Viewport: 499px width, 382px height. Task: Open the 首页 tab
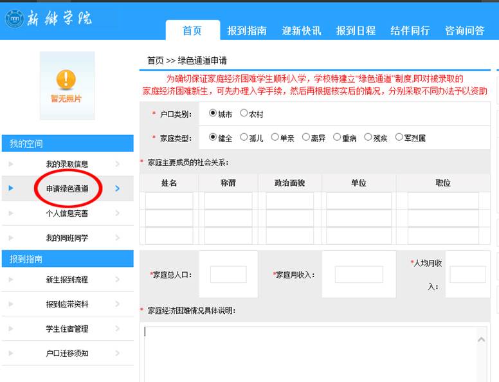tap(192, 30)
